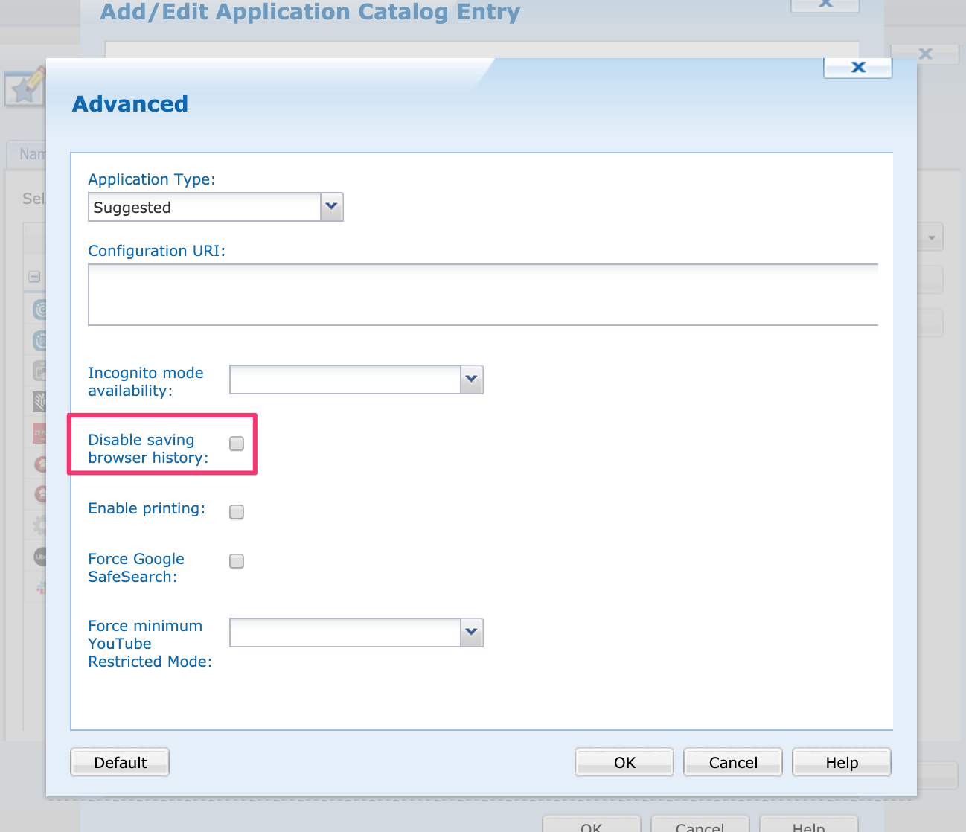Viewport: 966px width, 832px height.
Task: Click inside the Configuration URI text box
Action: [482, 295]
